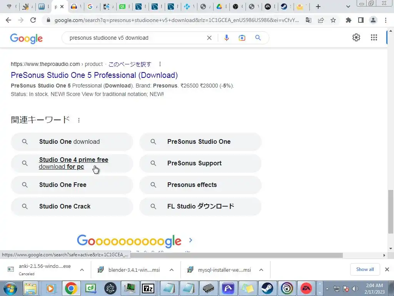Expand options for blender-3.4.1 download
This screenshot has height=296, width=394.
tap(171, 270)
